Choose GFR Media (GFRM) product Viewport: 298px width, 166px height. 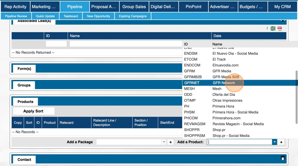tap(240, 71)
